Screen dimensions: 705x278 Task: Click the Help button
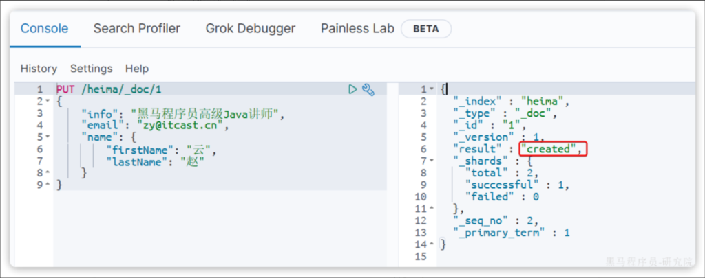click(x=137, y=69)
